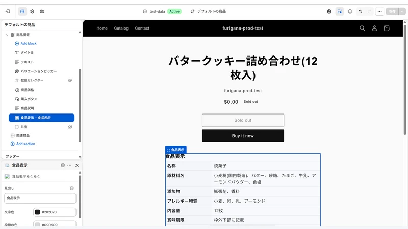This screenshot has width=408, height=229.
Task: Switch to mobile preview icon
Action: tap(350, 11)
